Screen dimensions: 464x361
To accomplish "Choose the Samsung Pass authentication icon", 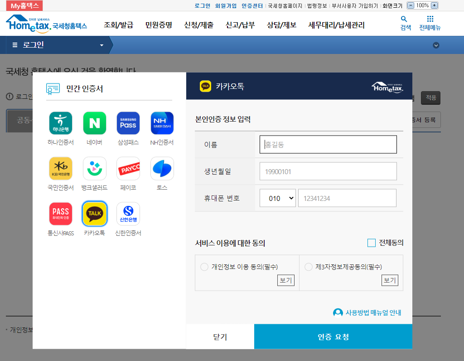I will coord(128,122).
